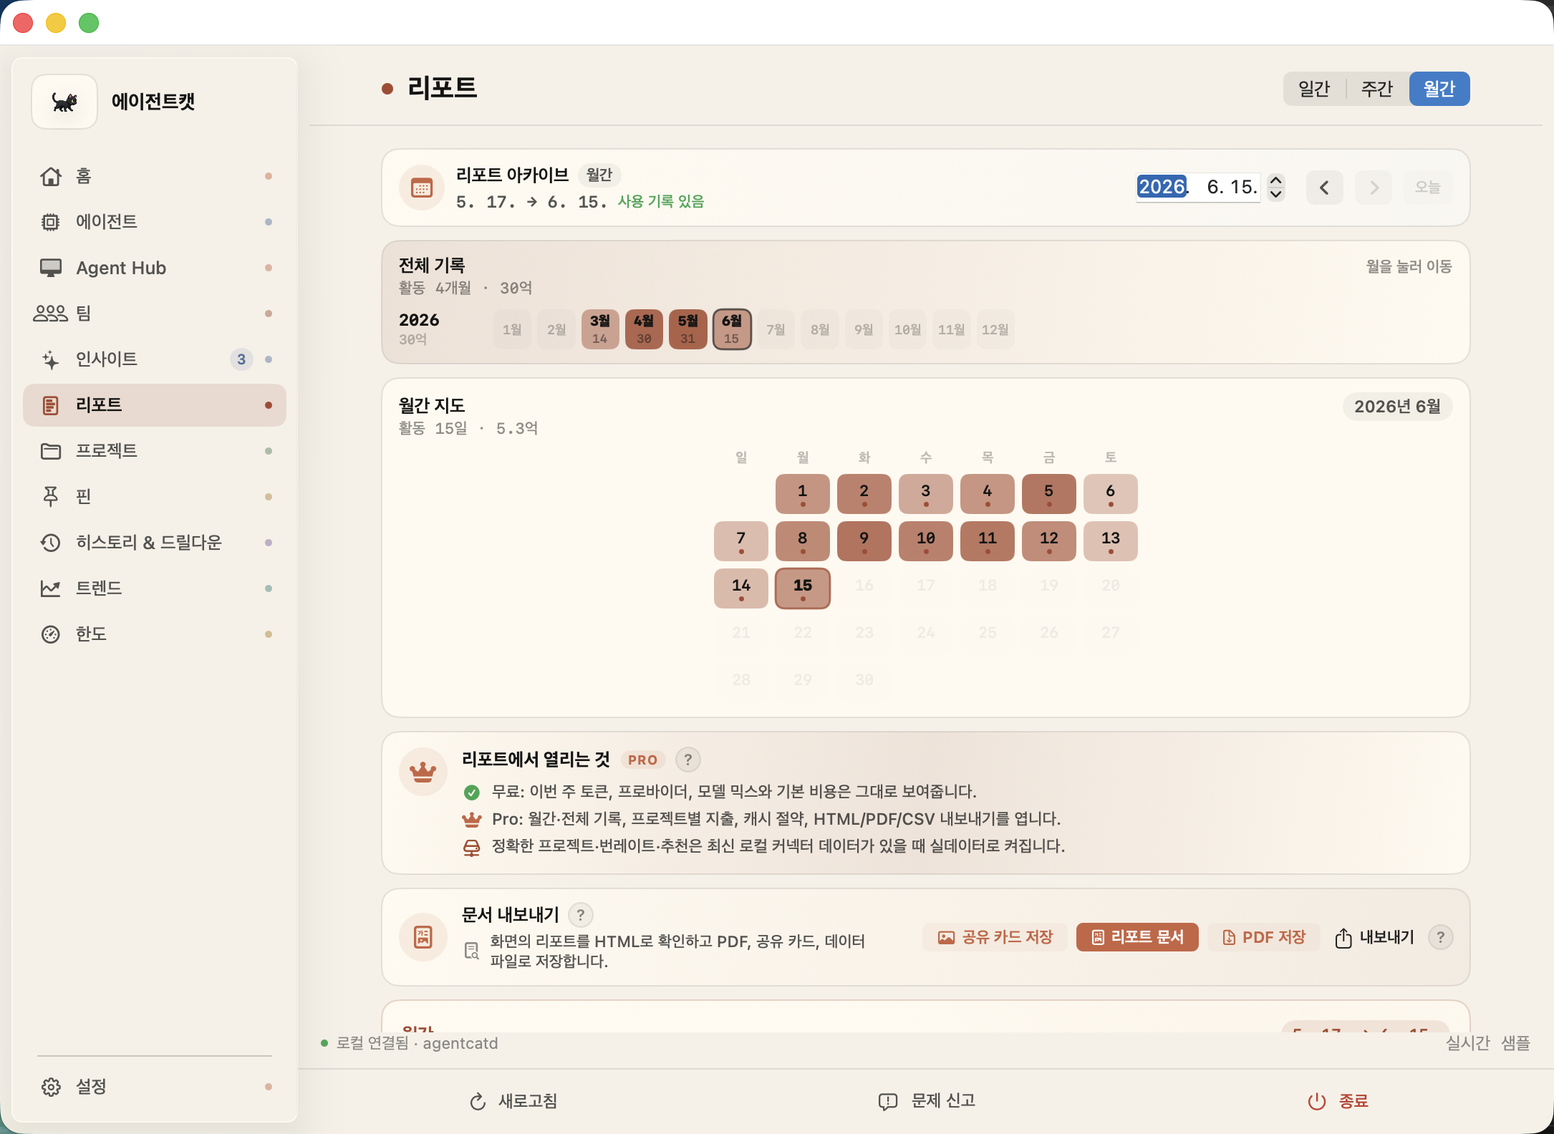Open 트렌드 chart icon
This screenshot has width=1554, height=1134.
(51, 588)
